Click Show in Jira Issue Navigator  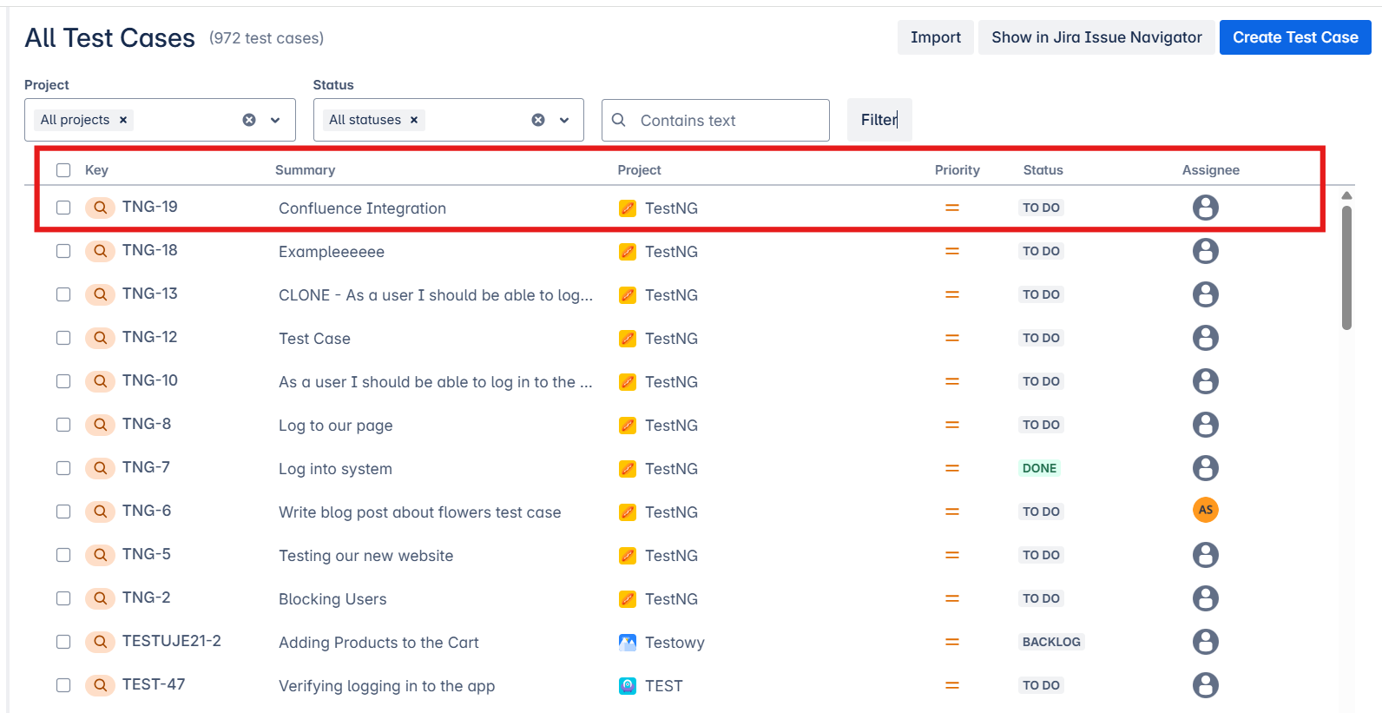pos(1096,37)
